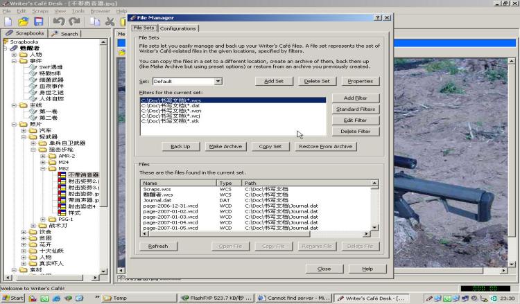The height and width of the screenshot is (304, 520).
Task: Click the Redo arrow in the toolbar
Action: (x=75, y=22)
